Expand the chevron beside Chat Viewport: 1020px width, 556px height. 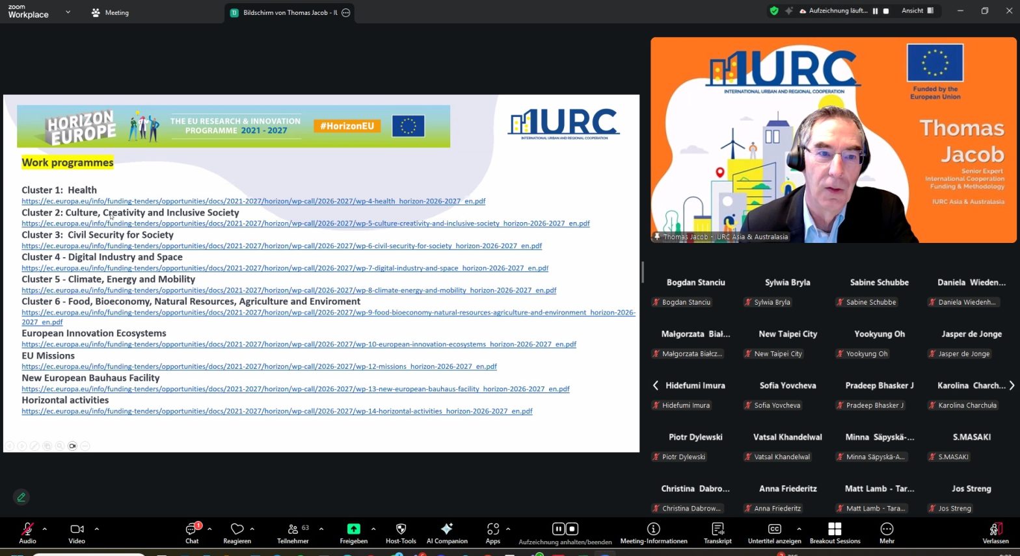click(209, 529)
